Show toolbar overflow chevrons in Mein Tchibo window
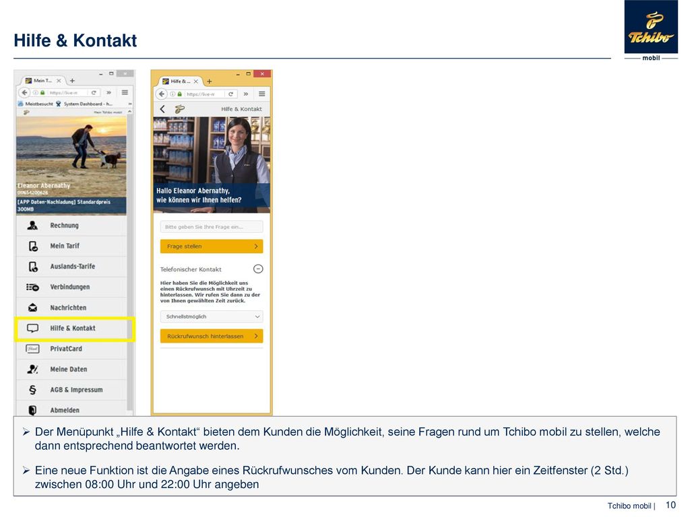Screen dimensions: 690x517 pyautogui.click(x=108, y=92)
